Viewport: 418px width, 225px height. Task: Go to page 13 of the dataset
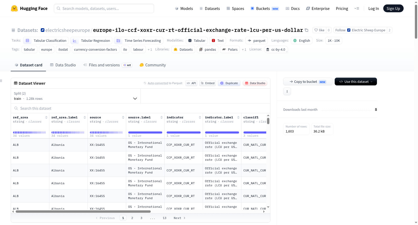165,218
